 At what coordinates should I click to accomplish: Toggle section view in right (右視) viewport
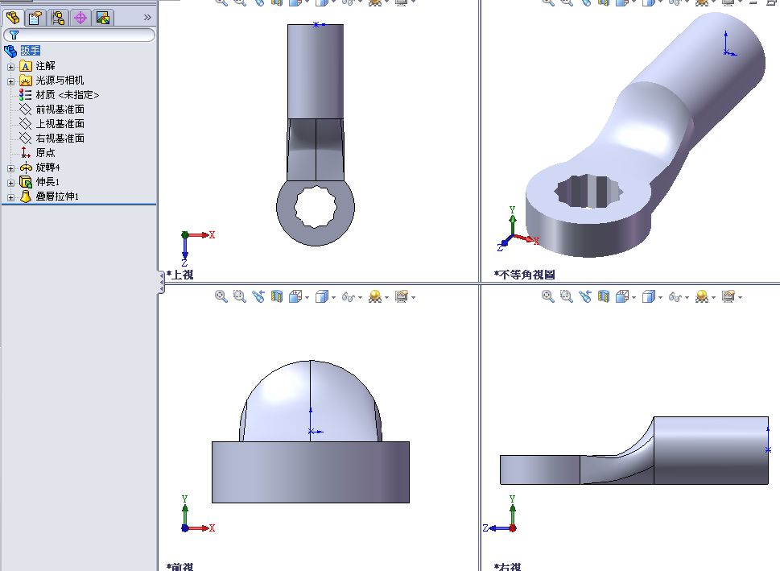click(x=604, y=296)
